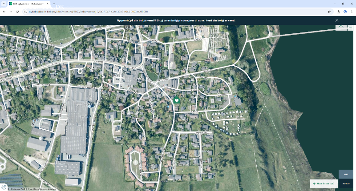The image size is (356, 191).
Task: Collapse the panel using the up chevron
Action: pos(341,27)
